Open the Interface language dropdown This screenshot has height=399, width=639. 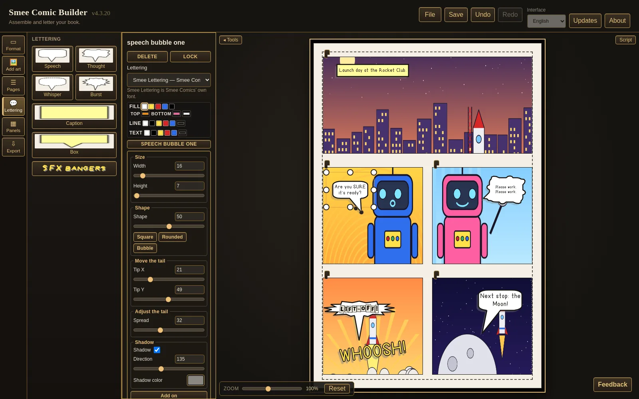546,21
